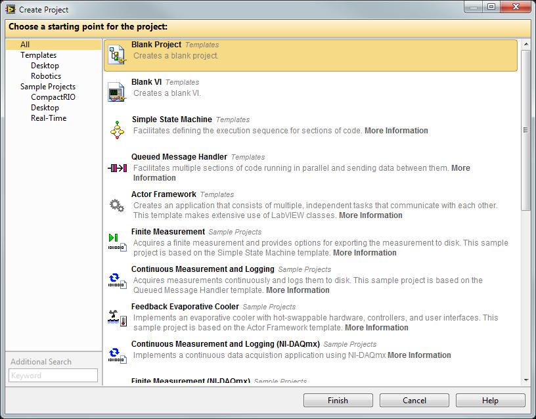
Task: Maximize the Create Project window
Action: (x=491, y=7)
